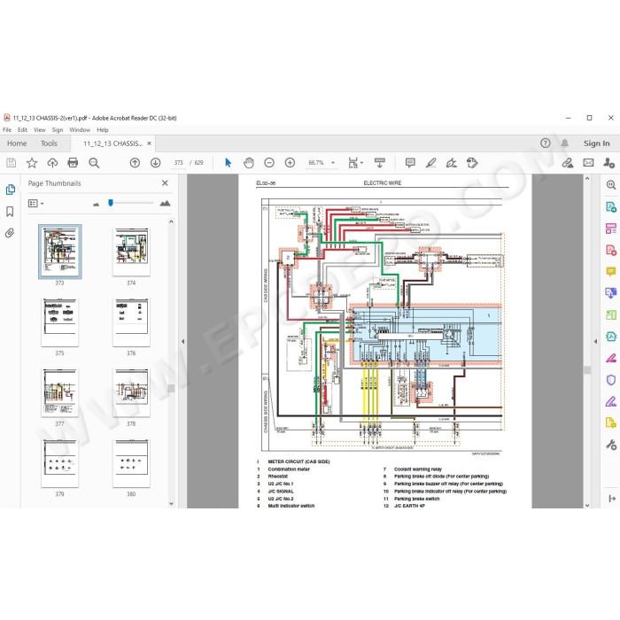Zoom out with the minus icon
The image size is (620, 620).
[x=269, y=162]
